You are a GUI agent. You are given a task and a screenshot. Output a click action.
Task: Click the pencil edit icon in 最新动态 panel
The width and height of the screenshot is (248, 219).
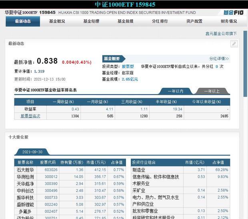click(x=234, y=44)
